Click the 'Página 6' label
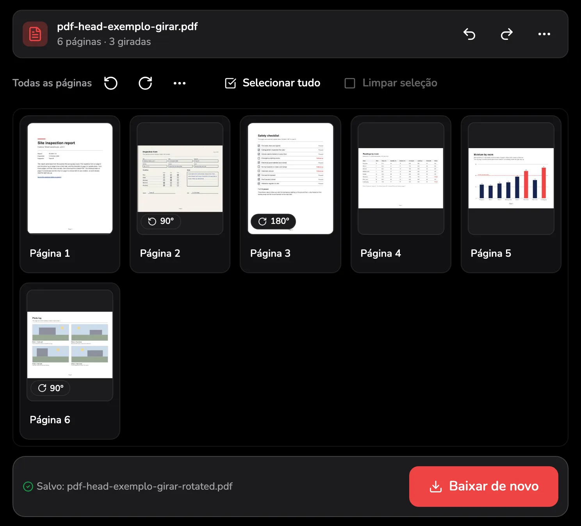This screenshot has height=526, width=581. click(x=50, y=420)
